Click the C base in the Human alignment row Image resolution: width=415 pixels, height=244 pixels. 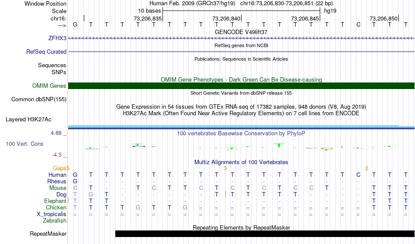358,175
